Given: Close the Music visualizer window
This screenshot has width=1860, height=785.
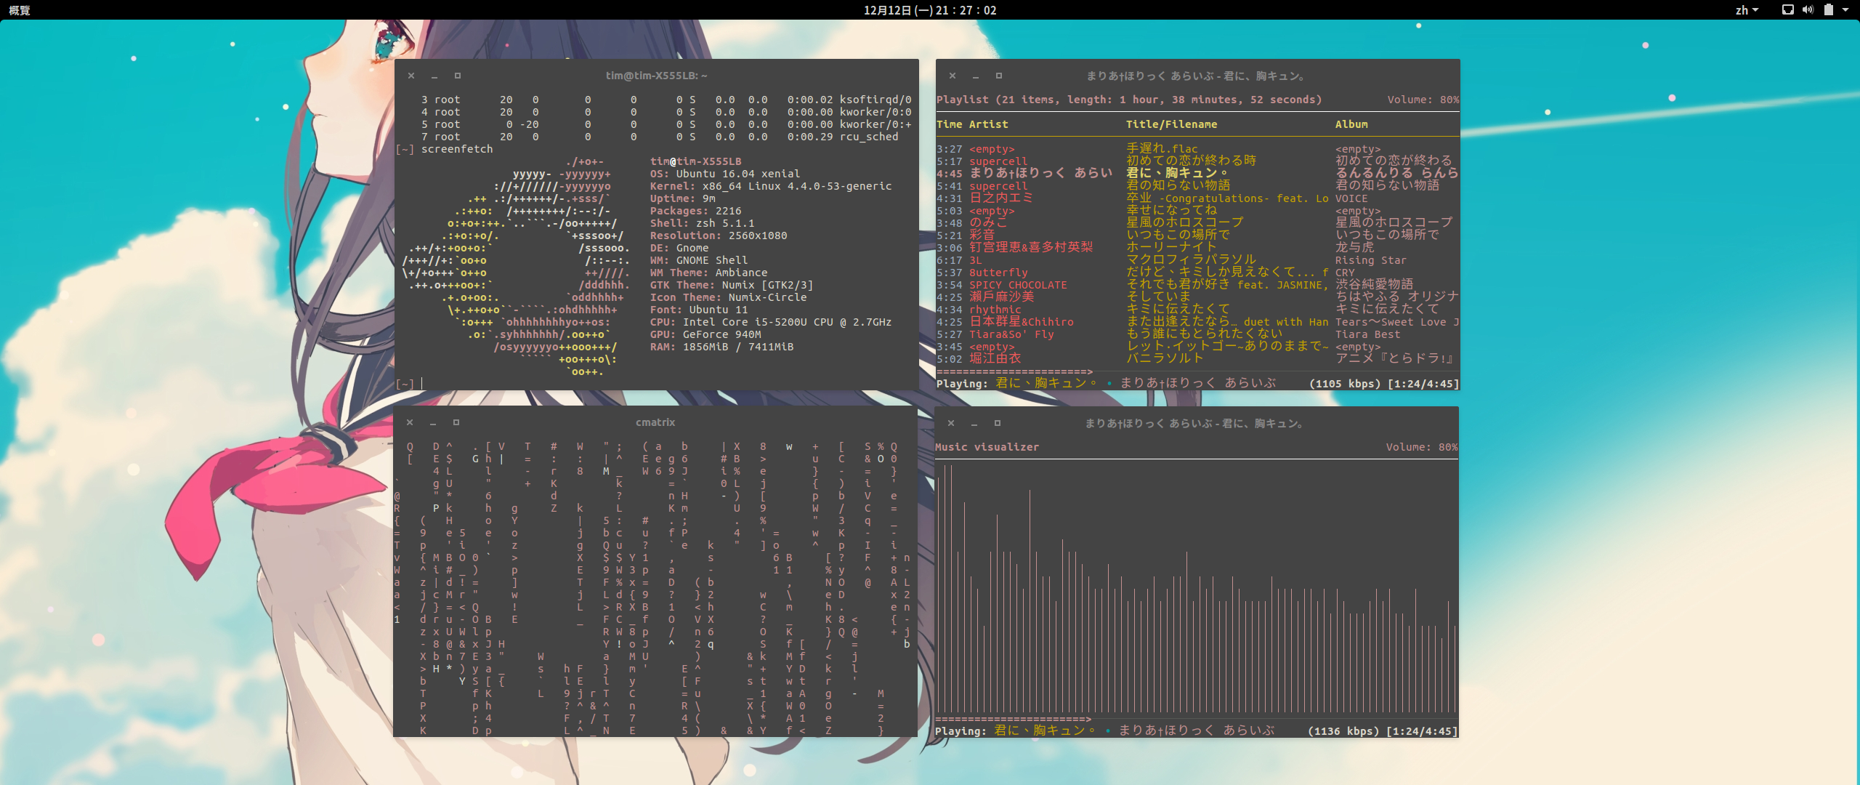Looking at the screenshot, I should (x=951, y=423).
